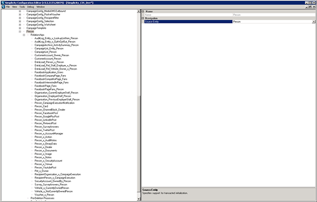Viewport: 317px width, 202px height.
Task: Open the Tools menu
Action: [x=21, y=7]
